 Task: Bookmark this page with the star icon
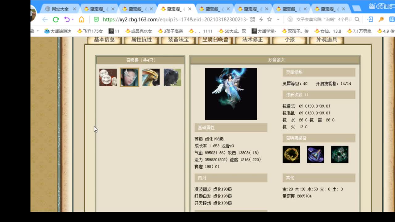(x=269, y=19)
